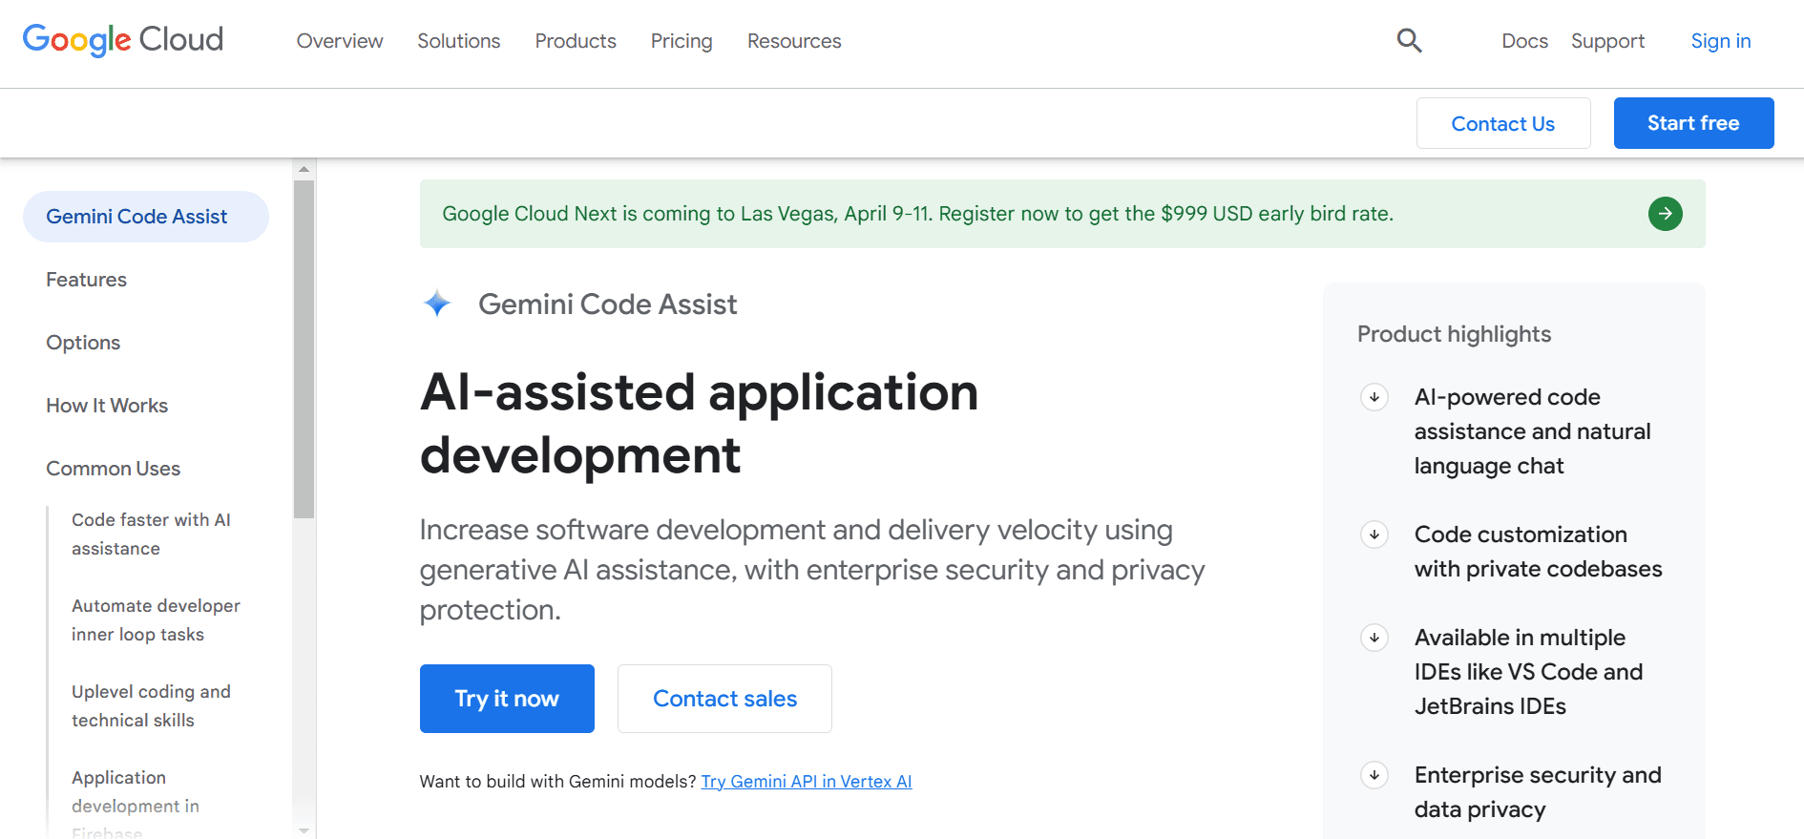Click the Start free button

click(x=1693, y=123)
